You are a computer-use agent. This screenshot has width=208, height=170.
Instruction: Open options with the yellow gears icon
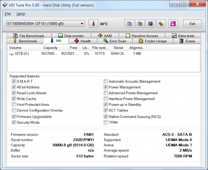[161, 24]
